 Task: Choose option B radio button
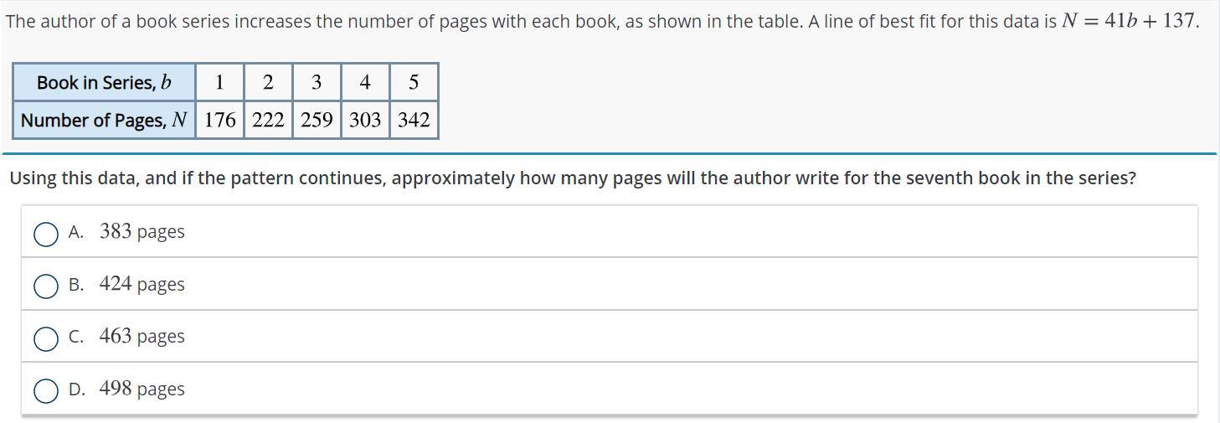click(46, 286)
